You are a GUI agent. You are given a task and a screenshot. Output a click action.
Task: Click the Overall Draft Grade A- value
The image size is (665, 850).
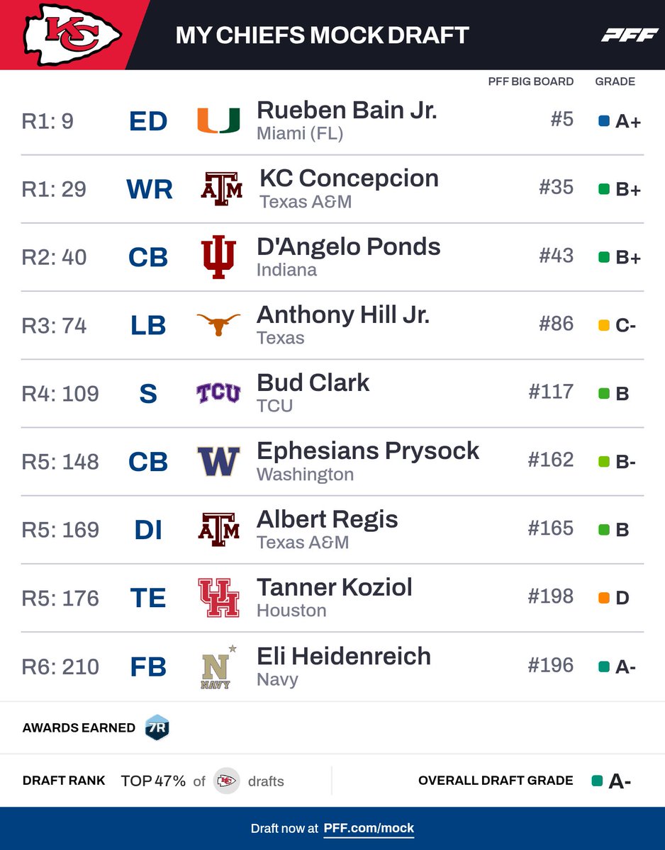(x=620, y=781)
